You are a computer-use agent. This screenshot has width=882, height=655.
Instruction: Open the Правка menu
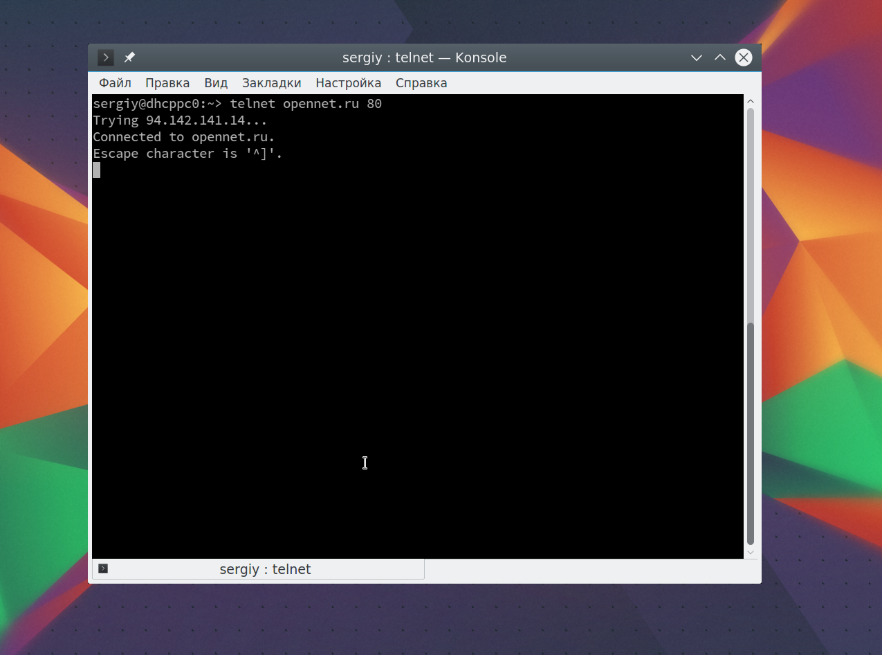[167, 83]
